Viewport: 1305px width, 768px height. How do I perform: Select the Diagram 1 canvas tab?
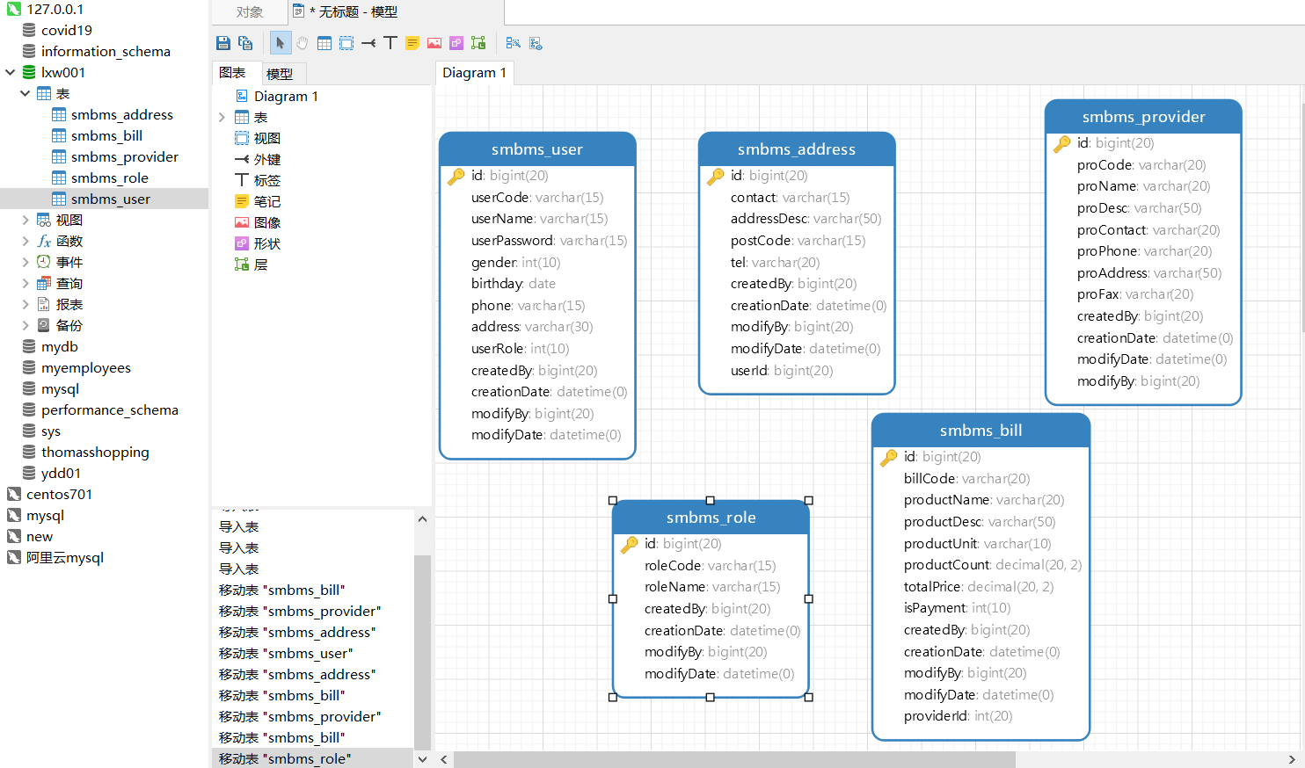click(x=475, y=73)
